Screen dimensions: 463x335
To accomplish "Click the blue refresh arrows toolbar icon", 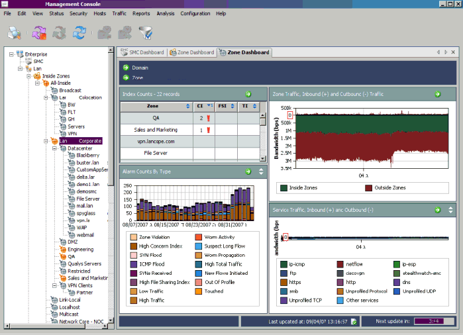I will point(79,32).
